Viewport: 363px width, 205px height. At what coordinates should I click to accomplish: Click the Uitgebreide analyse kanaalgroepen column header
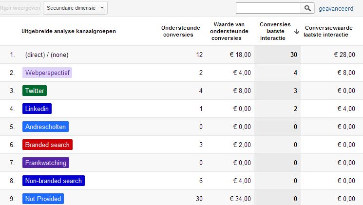[x=68, y=31]
